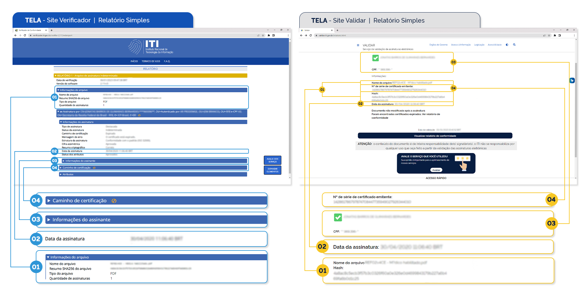The height and width of the screenshot is (296, 587).
Task: Open the Acesso à Informação link
Action: click(461, 45)
